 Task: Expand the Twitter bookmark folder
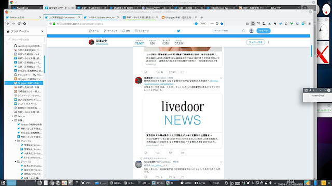coord(12,116)
